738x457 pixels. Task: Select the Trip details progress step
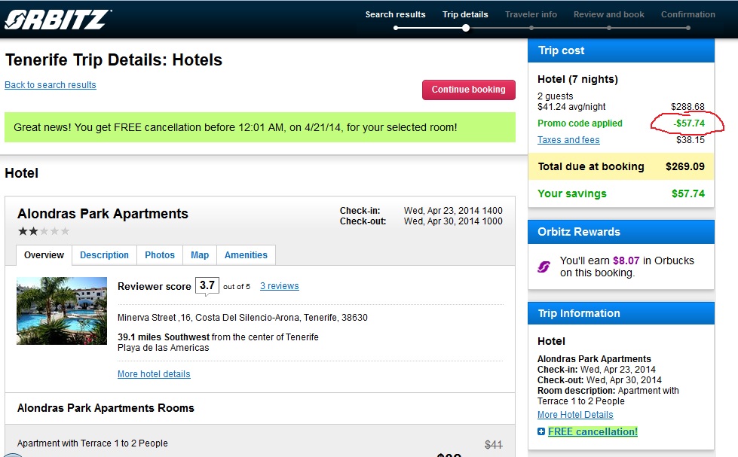(465, 14)
